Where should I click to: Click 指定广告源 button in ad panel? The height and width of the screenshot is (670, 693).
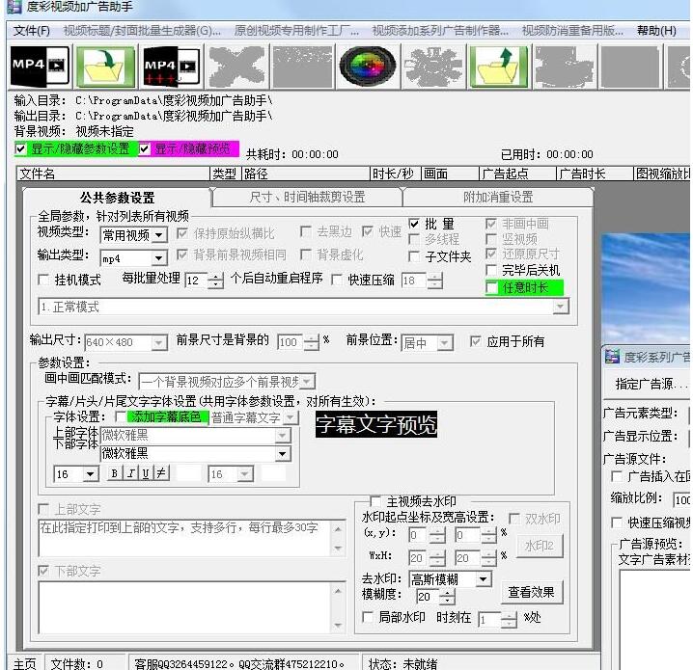click(651, 384)
